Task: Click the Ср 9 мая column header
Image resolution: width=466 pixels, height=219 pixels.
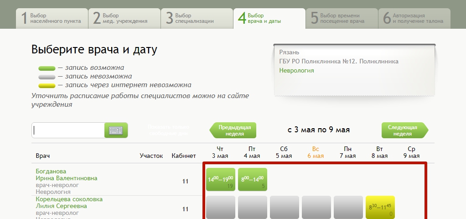Action: pyautogui.click(x=412, y=152)
